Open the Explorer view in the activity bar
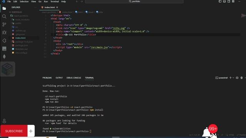This screenshot has width=246, height=138. [4, 8]
